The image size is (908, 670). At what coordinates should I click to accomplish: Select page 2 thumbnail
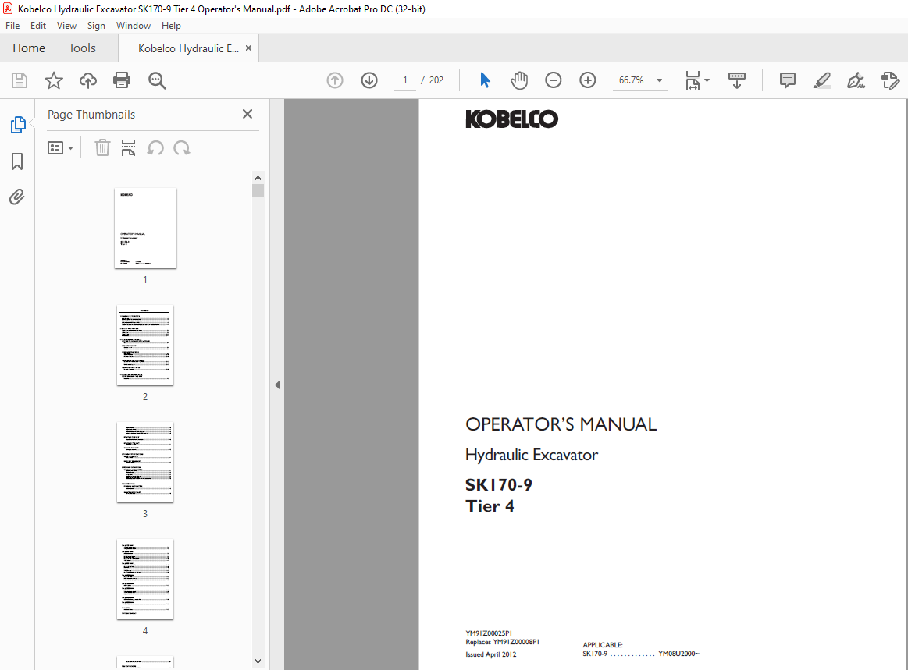(x=145, y=346)
